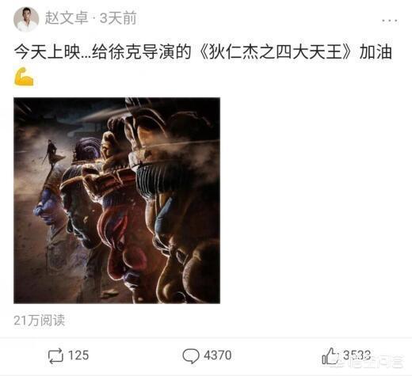Viewport: 412px width, 376px height.
Task: Click the like count number
Action: 357,355
